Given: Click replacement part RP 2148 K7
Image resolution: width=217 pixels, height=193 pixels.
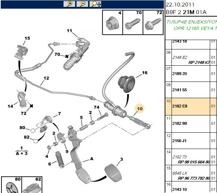Looking at the screenshot, I should tap(199, 62).
